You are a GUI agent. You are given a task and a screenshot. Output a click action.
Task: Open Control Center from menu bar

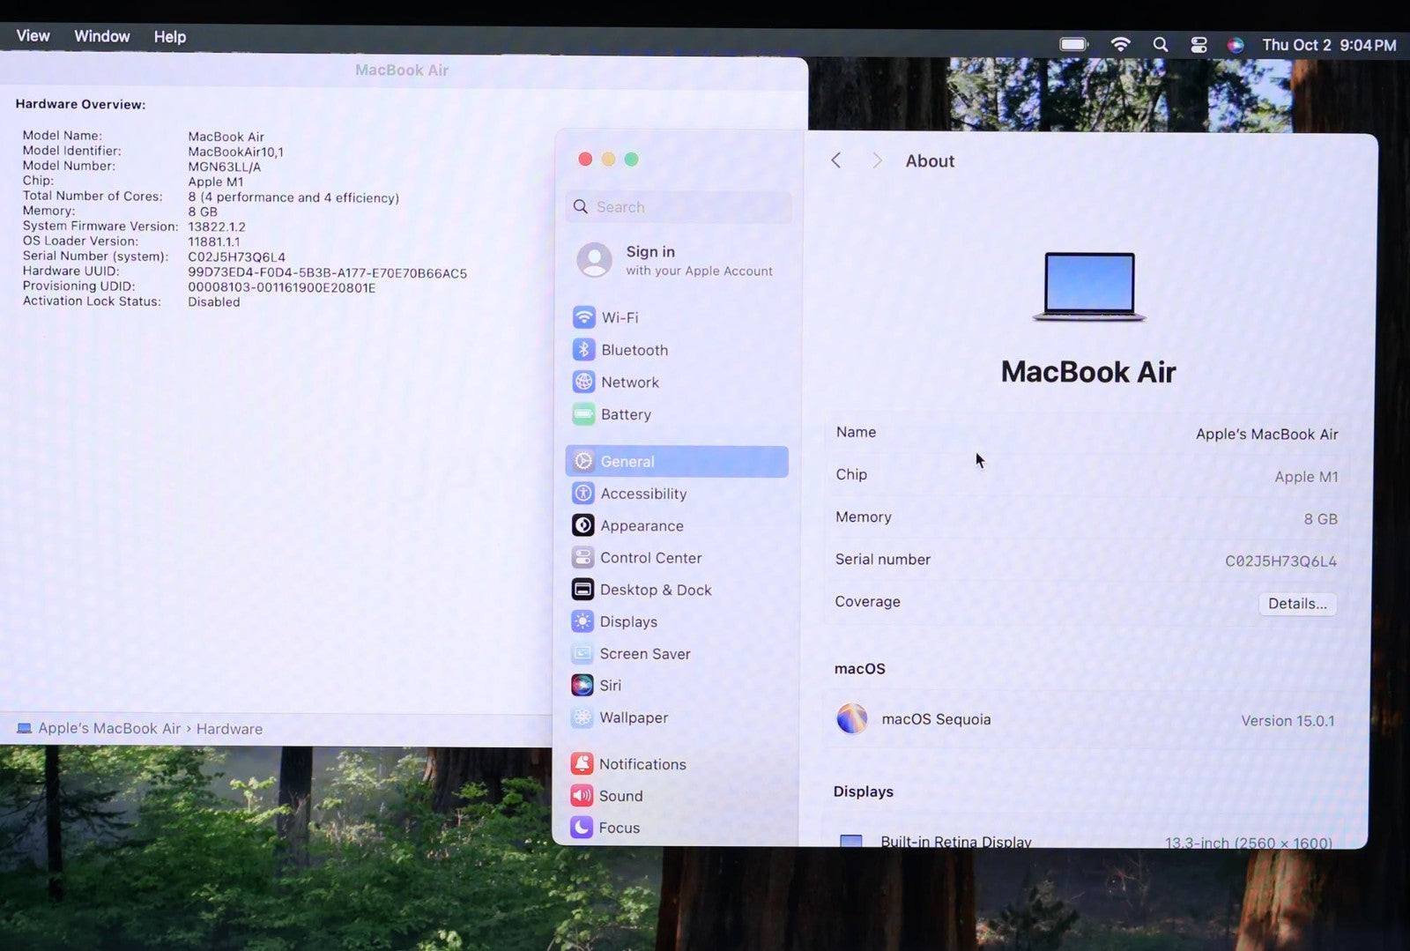click(x=1198, y=45)
